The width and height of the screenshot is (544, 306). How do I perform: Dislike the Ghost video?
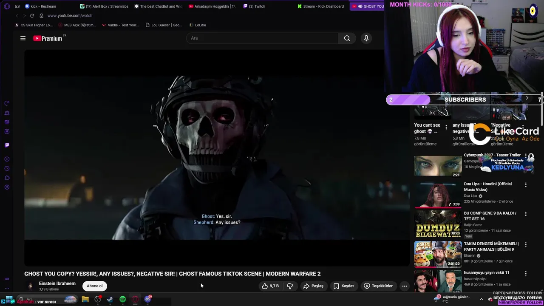click(290, 286)
